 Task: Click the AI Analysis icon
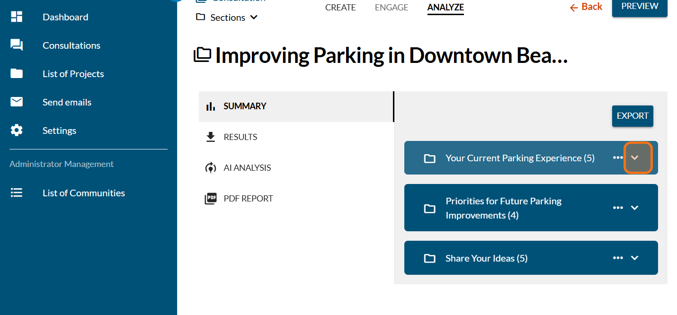(x=211, y=168)
